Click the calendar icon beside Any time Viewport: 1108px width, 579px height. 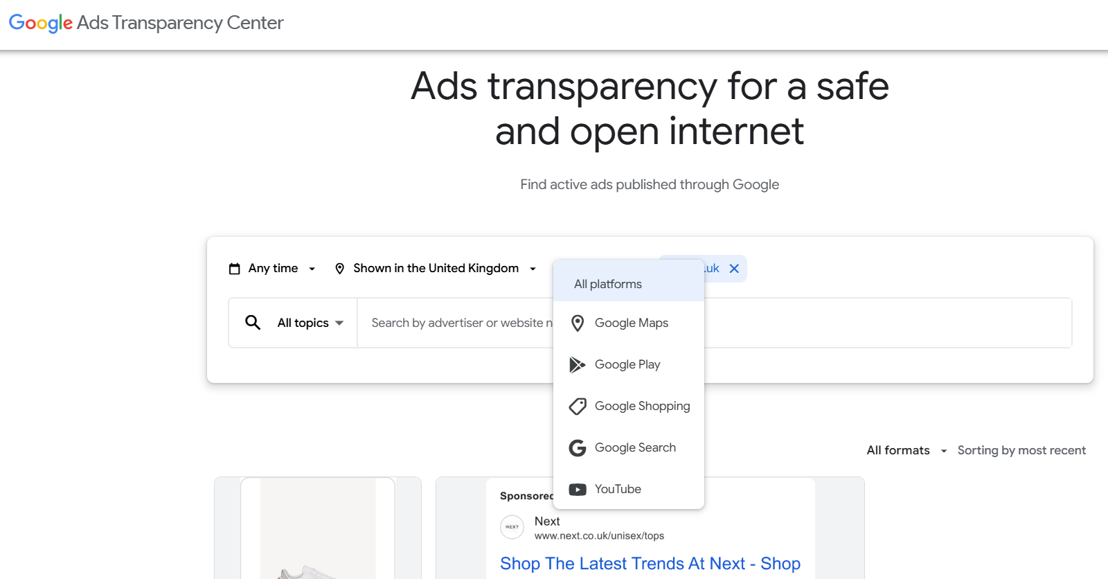click(x=235, y=269)
